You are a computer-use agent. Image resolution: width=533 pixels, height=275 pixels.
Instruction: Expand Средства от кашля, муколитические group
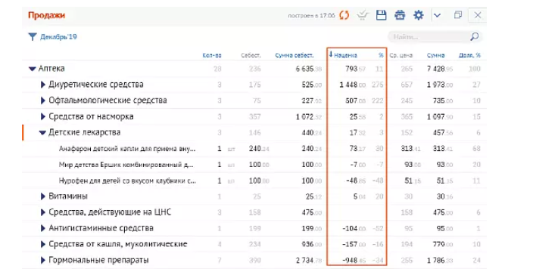43,244
